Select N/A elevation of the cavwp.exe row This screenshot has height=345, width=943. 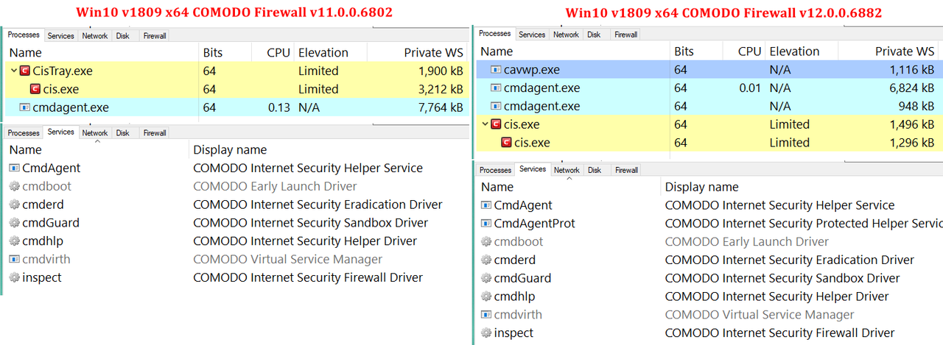coord(780,70)
